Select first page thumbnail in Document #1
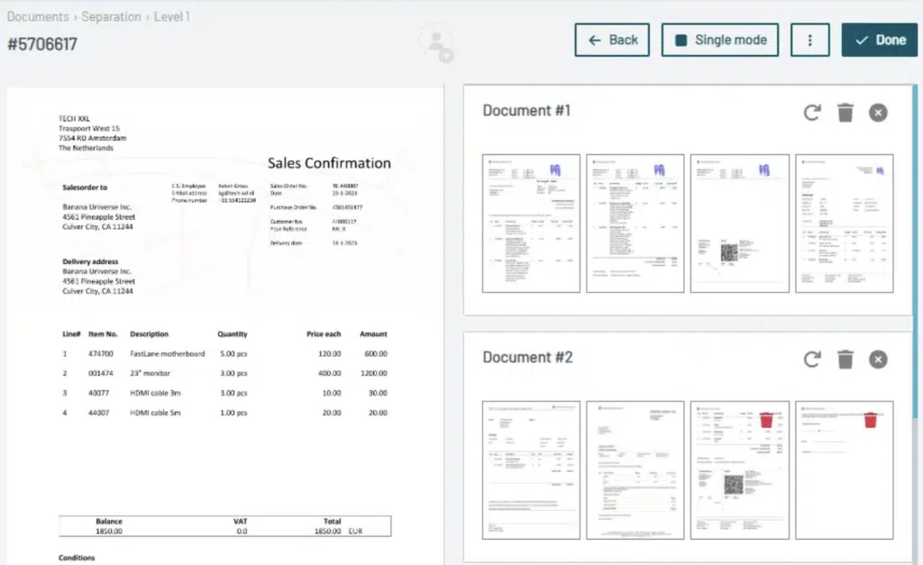 [531, 223]
